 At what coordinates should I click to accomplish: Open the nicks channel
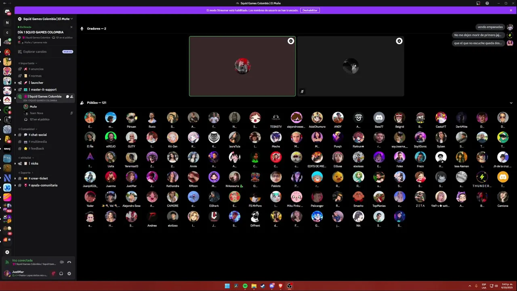45,164
